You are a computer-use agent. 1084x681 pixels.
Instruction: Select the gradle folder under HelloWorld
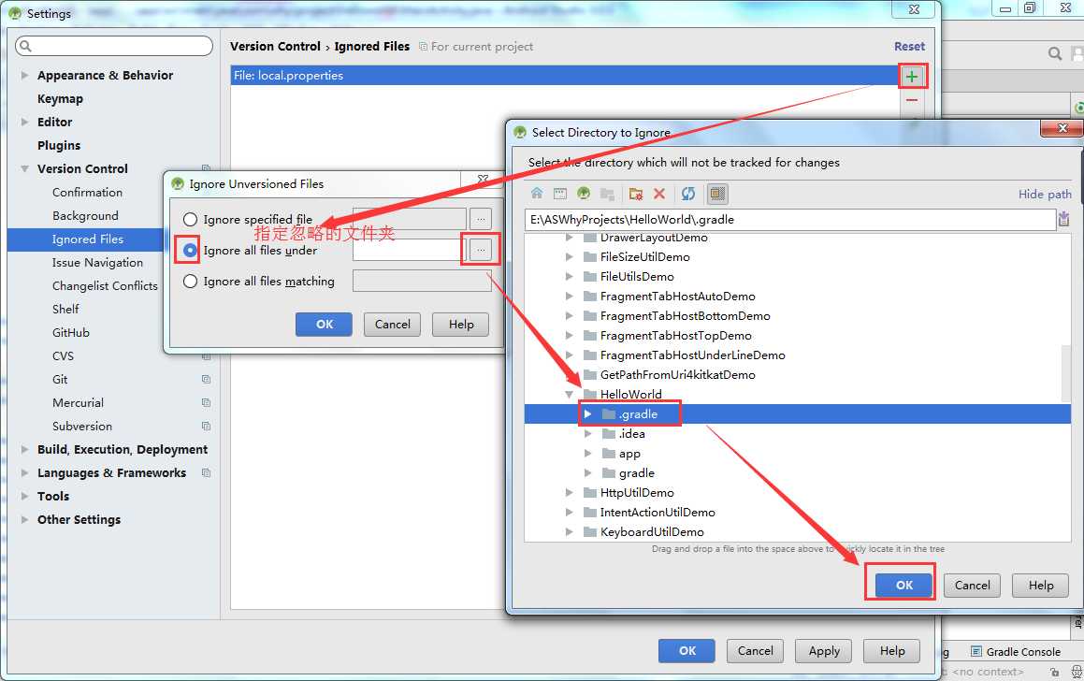(637, 473)
